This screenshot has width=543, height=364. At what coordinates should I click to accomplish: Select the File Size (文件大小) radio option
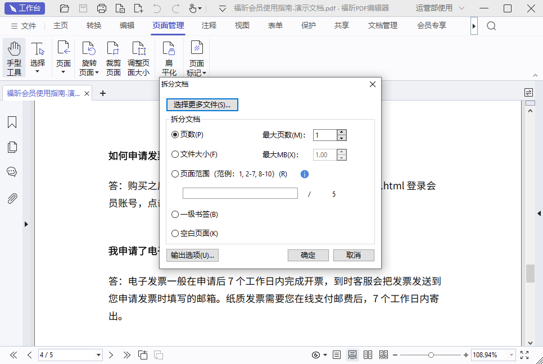(x=175, y=154)
